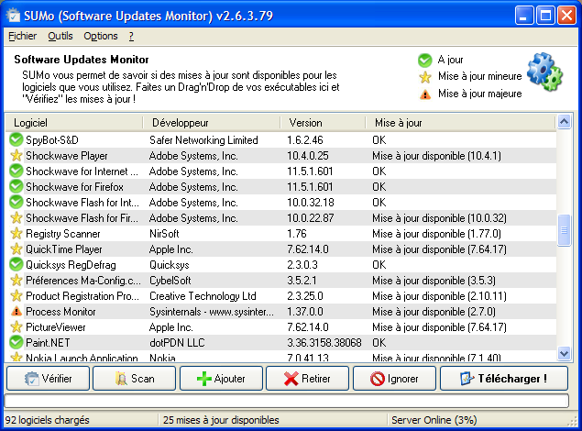Click the 'Server Online (3%)' status text
The height and width of the screenshot is (431, 582).
pyautogui.click(x=434, y=420)
